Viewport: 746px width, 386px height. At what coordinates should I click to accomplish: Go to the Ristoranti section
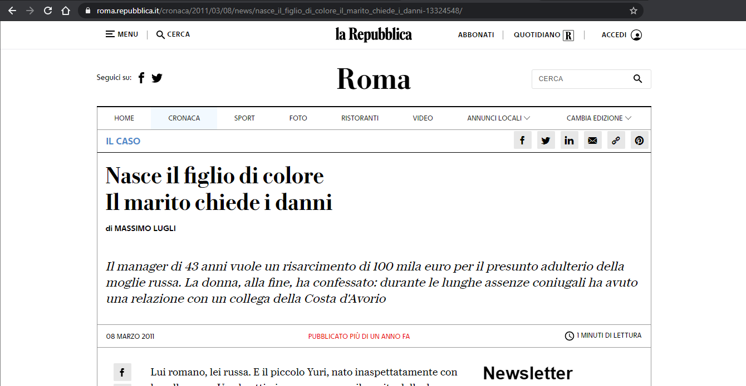click(360, 118)
